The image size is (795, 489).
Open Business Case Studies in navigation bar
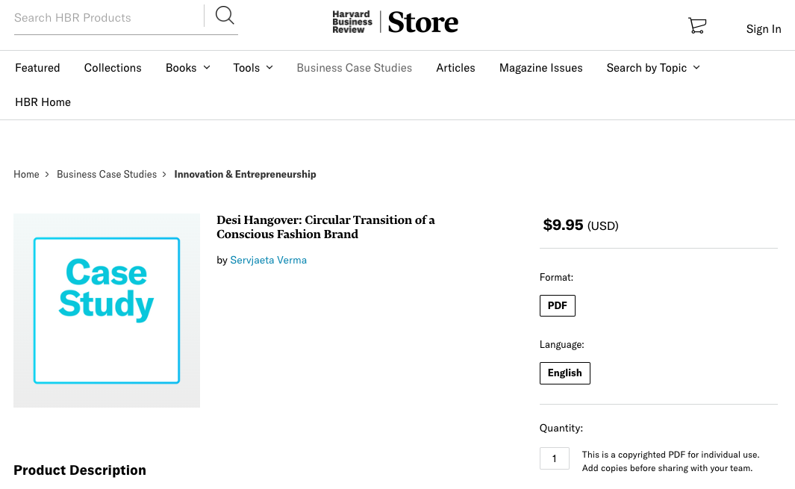click(x=354, y=68)
